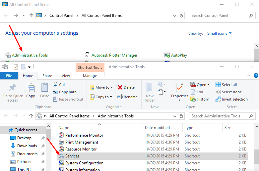Image resolution: width=259 pixels, height=171 pixels.
Task: Click Select none in the ribbon
Action: [228, 92]
